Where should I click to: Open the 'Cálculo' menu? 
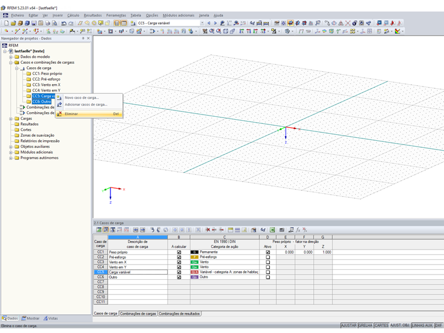(73, 15)
